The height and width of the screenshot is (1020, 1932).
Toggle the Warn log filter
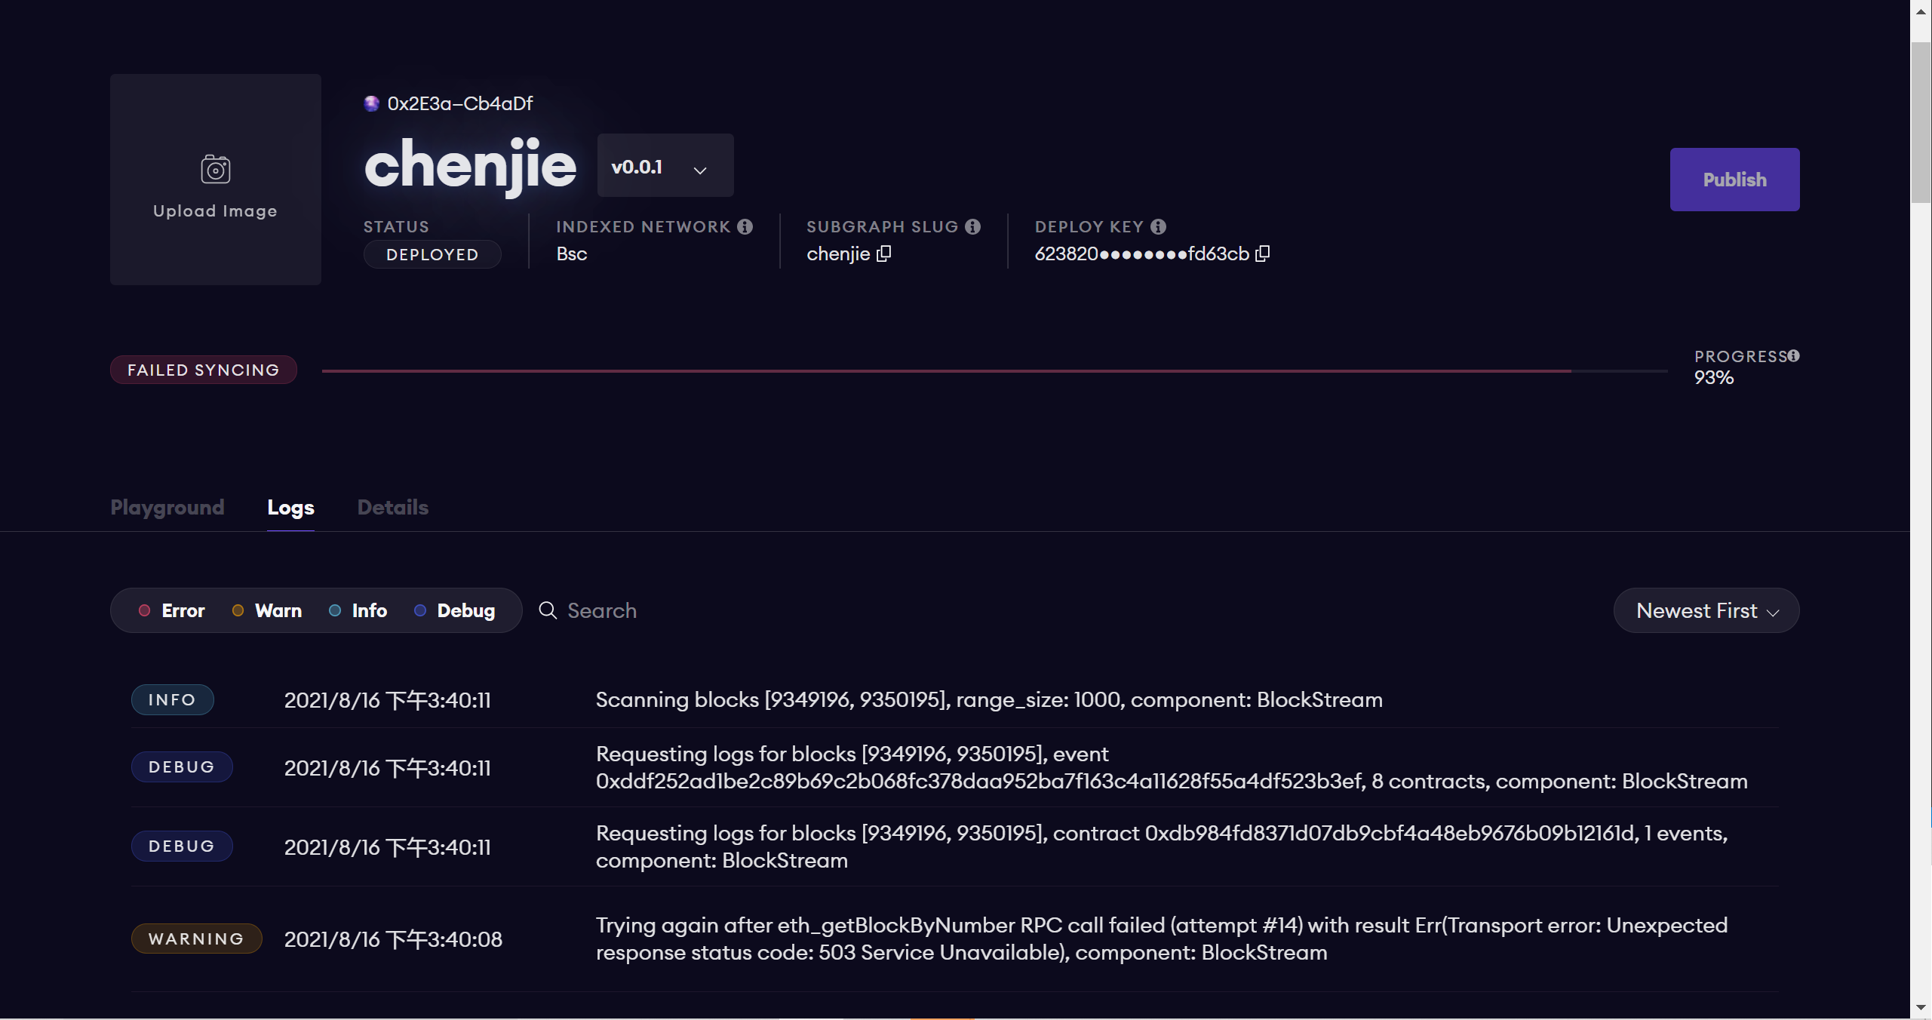click(x=266, y=610)
